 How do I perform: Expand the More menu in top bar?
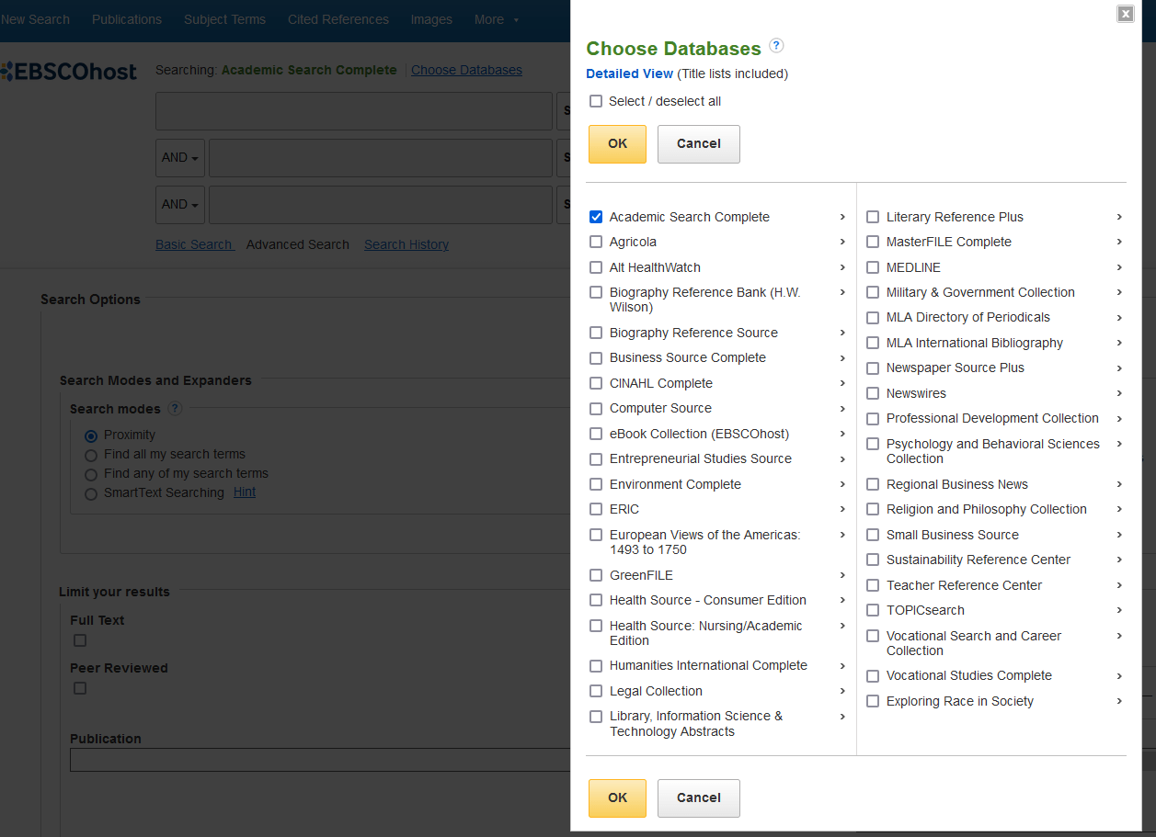click(x=497, y=19)
